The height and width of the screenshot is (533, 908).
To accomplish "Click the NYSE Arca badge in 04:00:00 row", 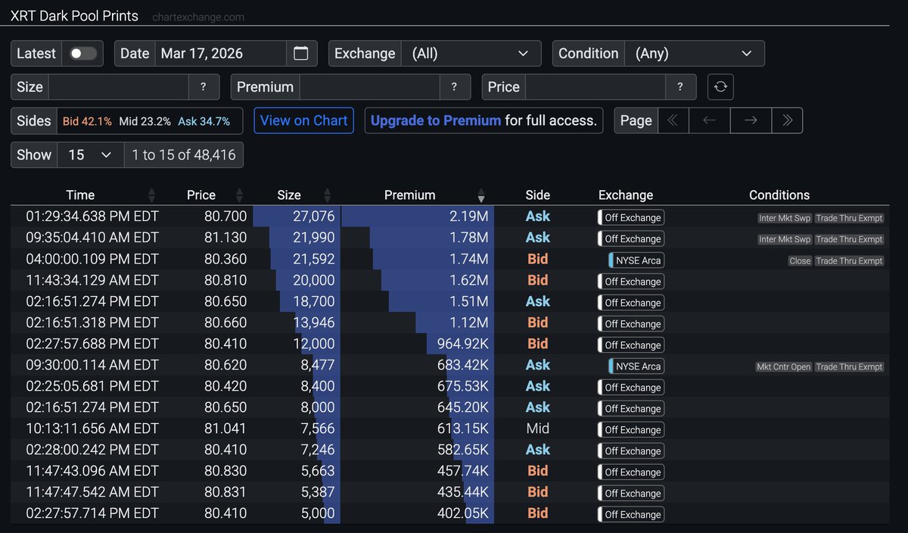I will point(636,260).
